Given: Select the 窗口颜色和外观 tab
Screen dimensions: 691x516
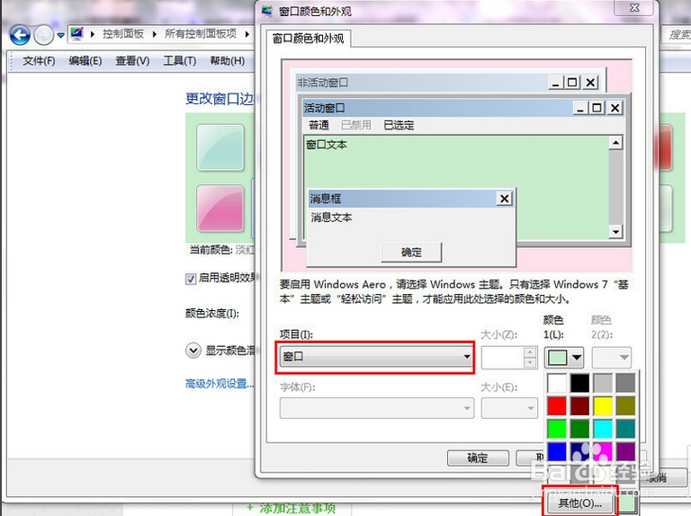Looking at the screenshot, I should point(308,39).
